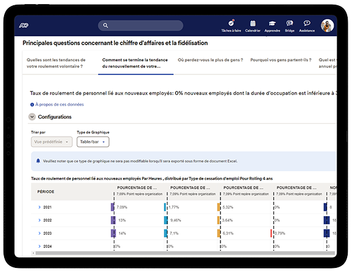Image resolution: width=353 pixels, height=272 pixels.
Task: Open the Bridge icon in header
Action: tap(290, 23)
